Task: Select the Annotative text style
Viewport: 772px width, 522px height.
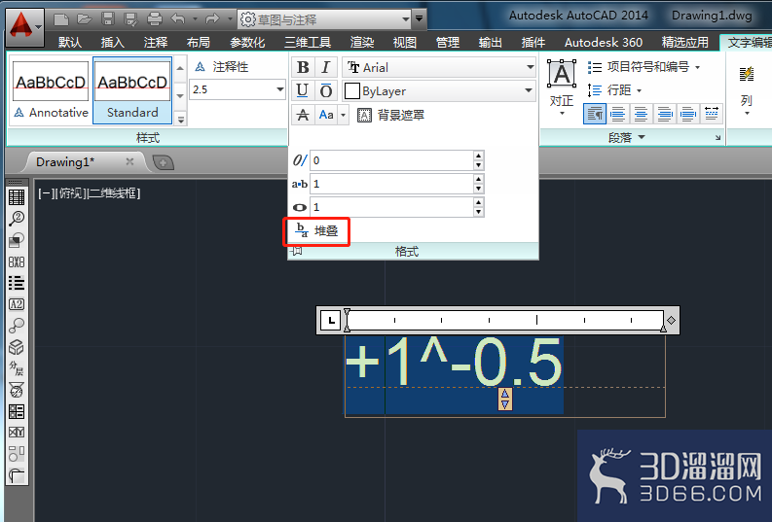Action: point(51,91)
